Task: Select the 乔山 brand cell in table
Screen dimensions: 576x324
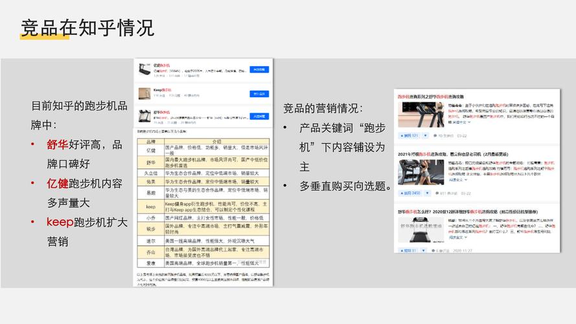Action: coord(151,252)
